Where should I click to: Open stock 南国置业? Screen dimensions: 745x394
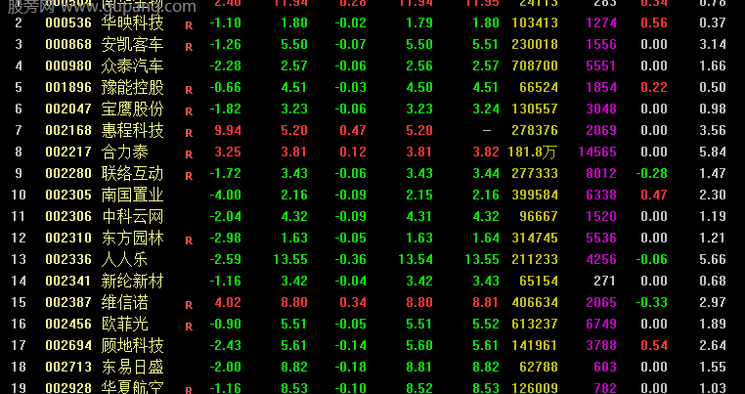tap(133, 195)
